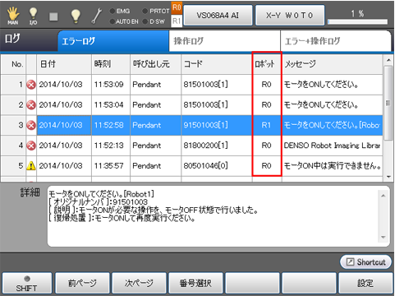Image resolution: width=395 pixels, height=296 pixels.
Task: Click the メッセージ column header
Action: pyautogui.click(x=333, y=64)
